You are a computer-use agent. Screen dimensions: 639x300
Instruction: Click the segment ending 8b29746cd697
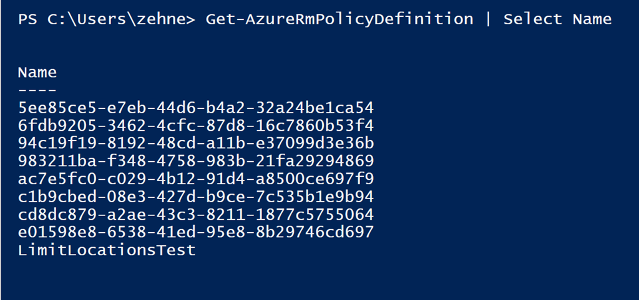[x=315, y=233]
